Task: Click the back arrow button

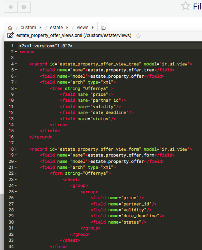Action: tap(11, 7)
